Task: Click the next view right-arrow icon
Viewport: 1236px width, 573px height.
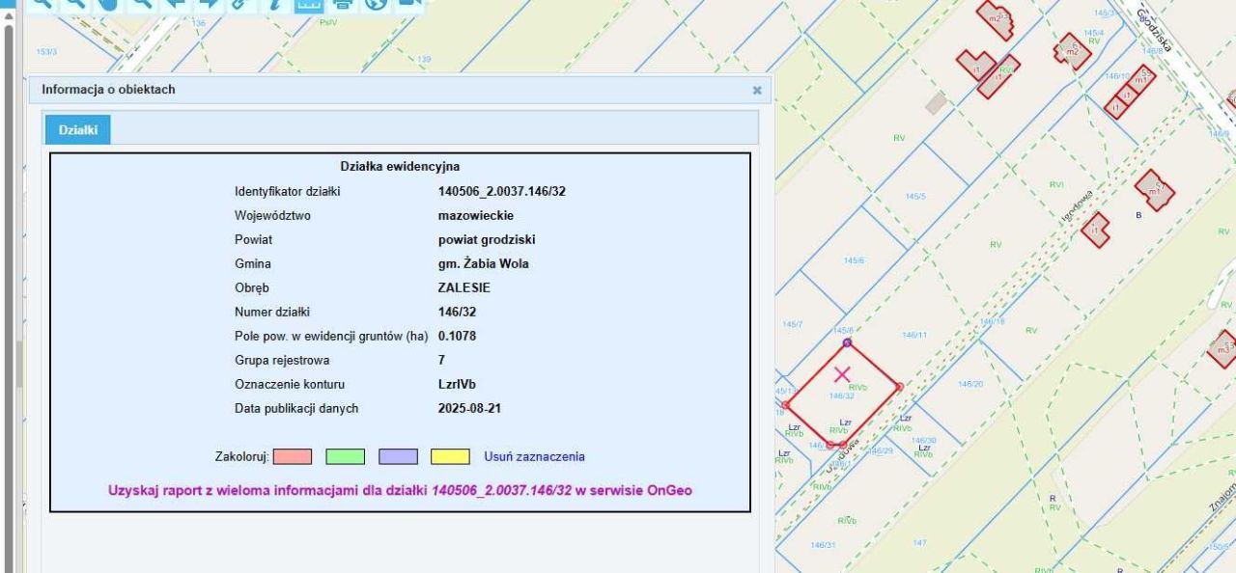Action: (x=207, y=5)
